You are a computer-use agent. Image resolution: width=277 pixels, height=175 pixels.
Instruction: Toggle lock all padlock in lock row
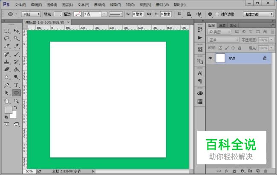coord(239,48)
